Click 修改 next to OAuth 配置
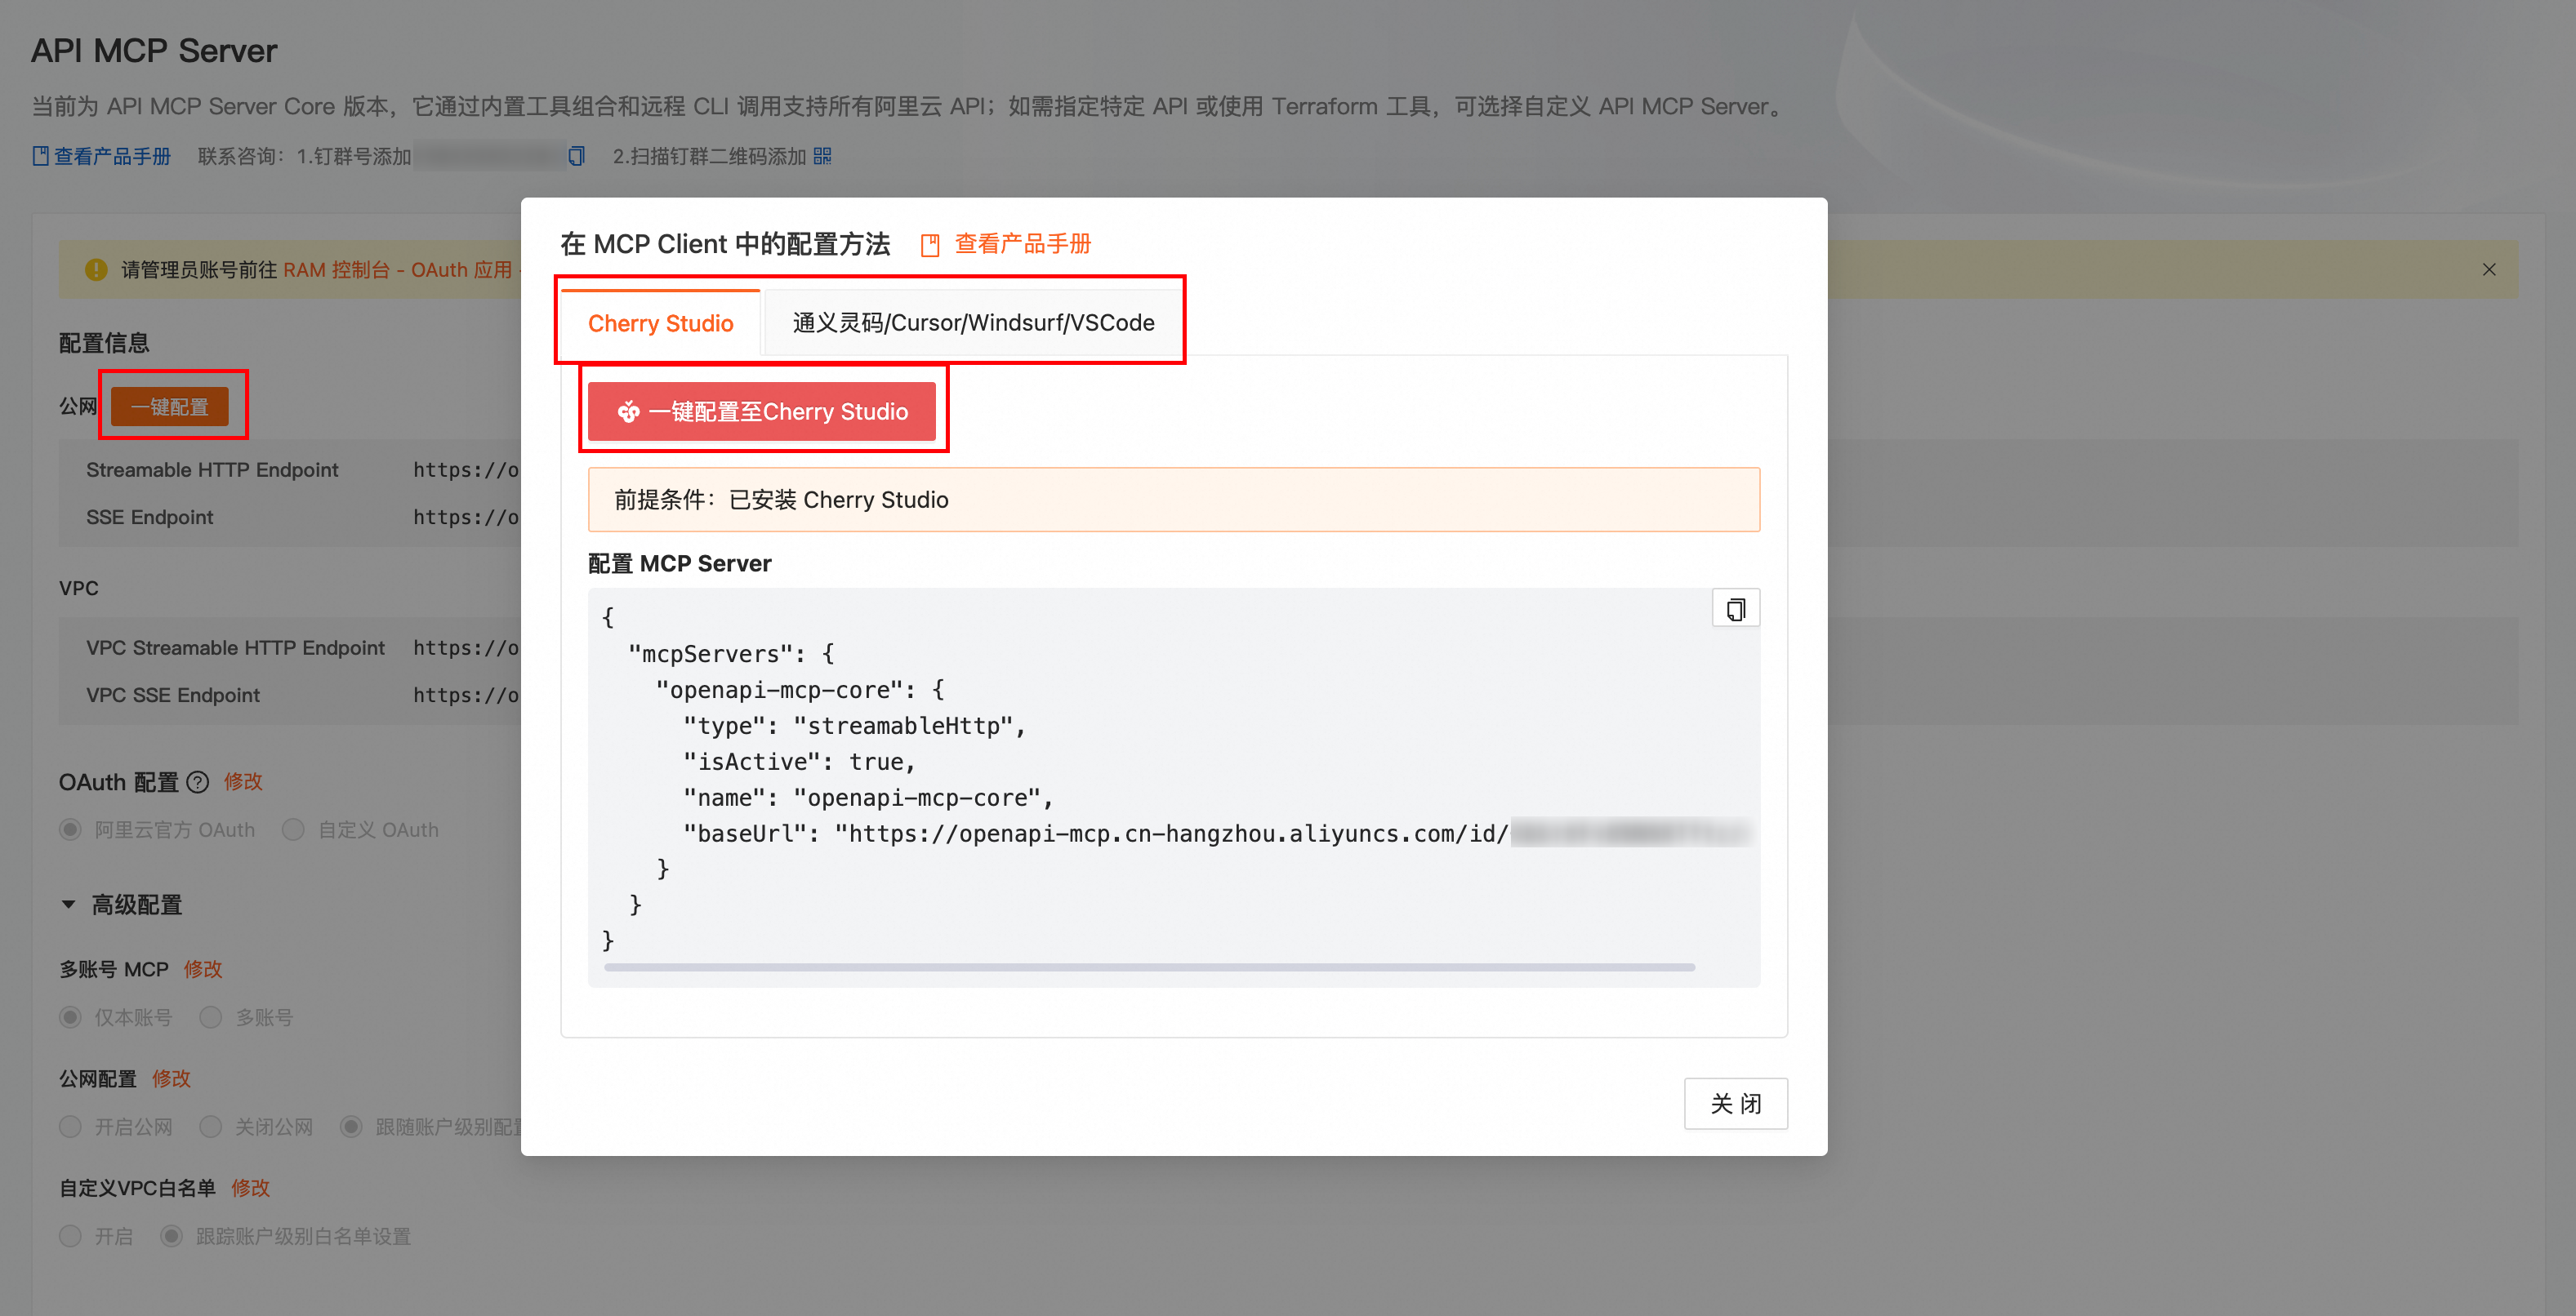 pyautogui.click(x=242, y=781)
